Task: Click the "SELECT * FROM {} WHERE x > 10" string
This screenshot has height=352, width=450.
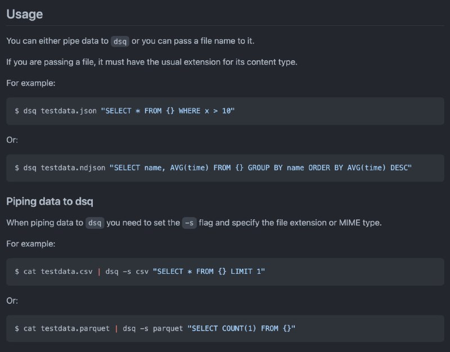Action: click(168, 111)
